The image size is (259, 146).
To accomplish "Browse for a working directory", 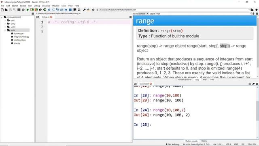I will (x=252, y=10).
